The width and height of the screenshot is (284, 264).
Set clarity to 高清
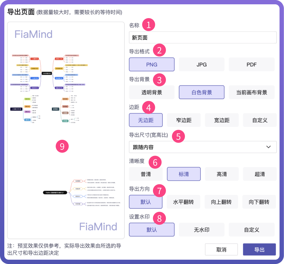(x=222, y=174)
